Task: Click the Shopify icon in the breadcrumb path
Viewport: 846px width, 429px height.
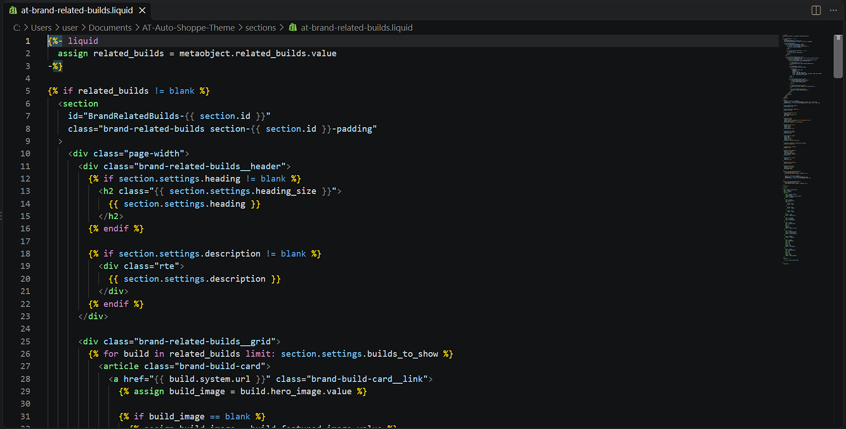Action: click(293, 27)
